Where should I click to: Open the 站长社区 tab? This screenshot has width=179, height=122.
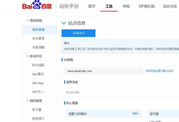click(x=170, y=6)
